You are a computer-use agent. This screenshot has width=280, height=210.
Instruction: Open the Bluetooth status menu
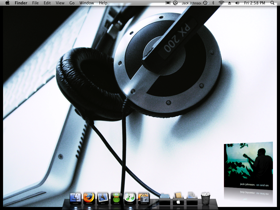213,3
